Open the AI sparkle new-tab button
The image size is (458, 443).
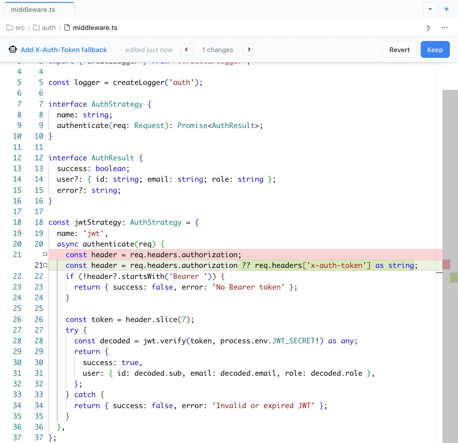pos(447,9)
